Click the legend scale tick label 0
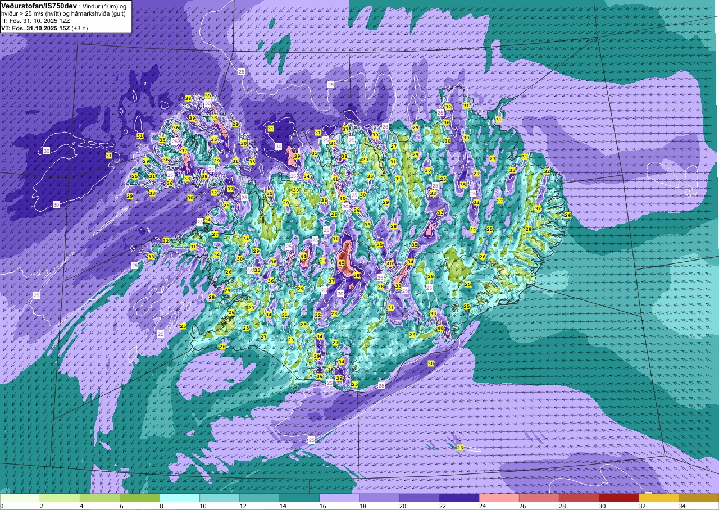This screenshot has width=719, height=510. tap(2, 506)
